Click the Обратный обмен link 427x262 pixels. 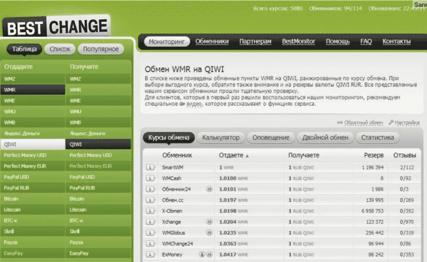364,123
